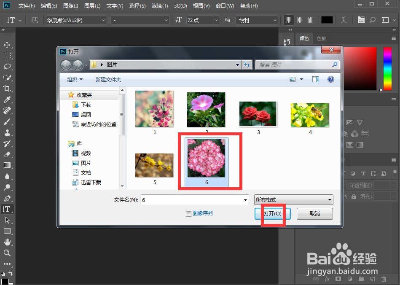The image size is (400, 285).
Task: Select the Move tool
Action: tap(7, 45)
